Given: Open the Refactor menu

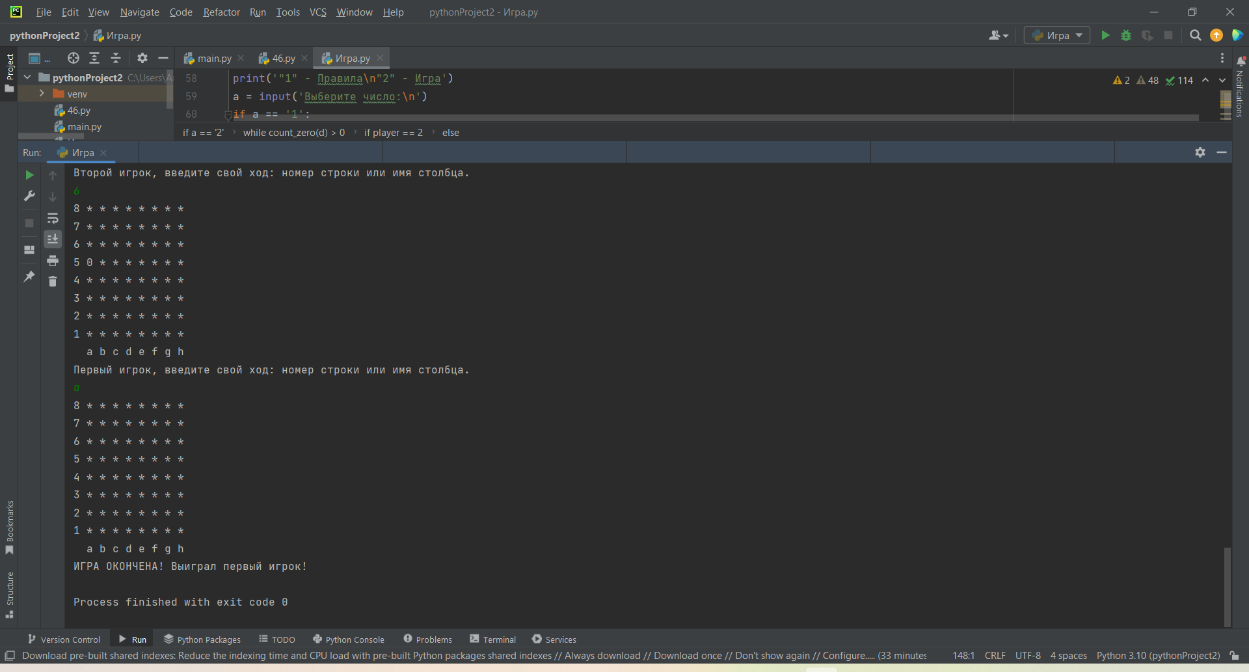Looking at the screenshot, I should point(221,12).
